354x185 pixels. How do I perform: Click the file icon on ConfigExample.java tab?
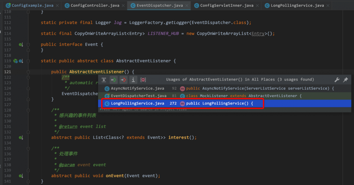pos(8,5)
